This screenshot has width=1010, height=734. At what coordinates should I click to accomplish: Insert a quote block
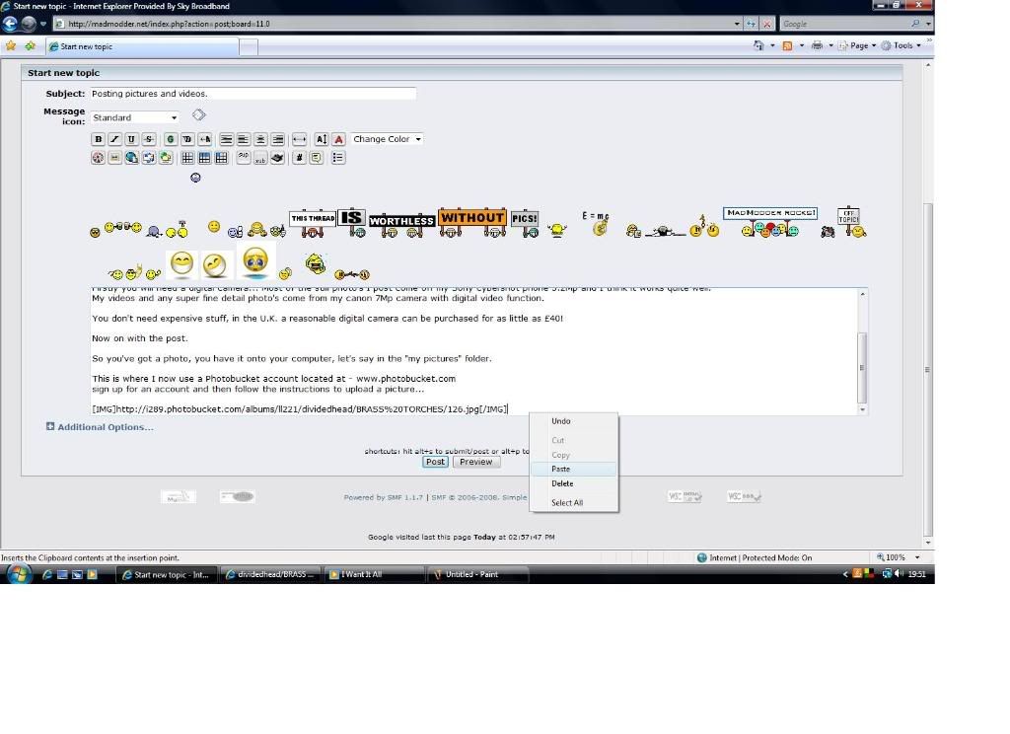click(317, 158)
